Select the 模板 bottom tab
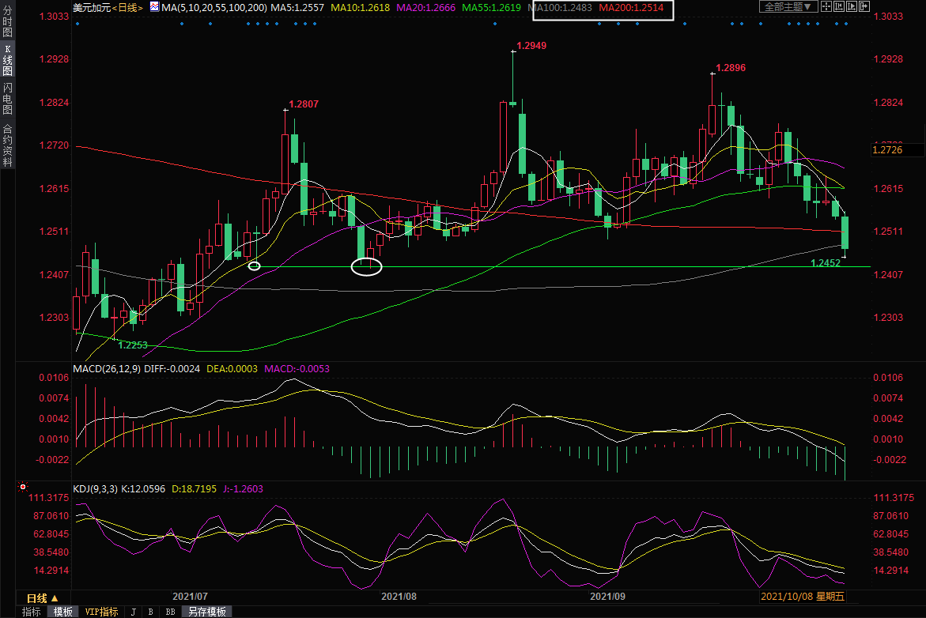 (x=62, y=612)
